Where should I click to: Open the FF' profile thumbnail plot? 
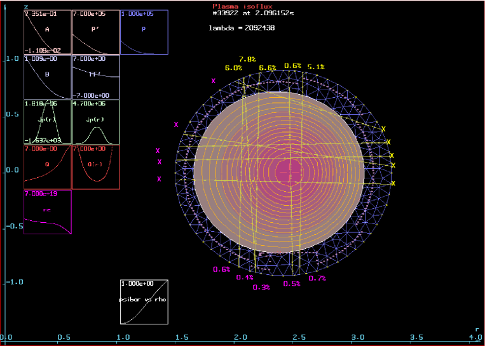[x=95, y=77]
